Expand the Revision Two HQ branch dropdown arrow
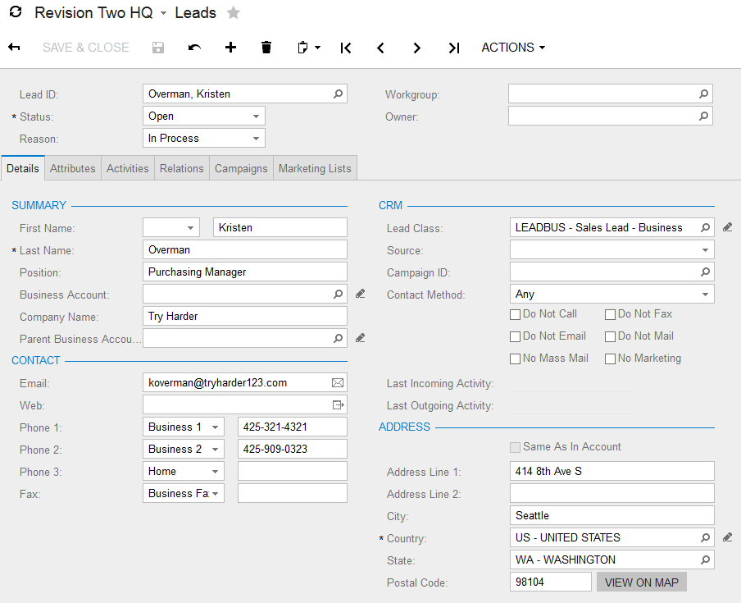 click(x=163, y=13)
